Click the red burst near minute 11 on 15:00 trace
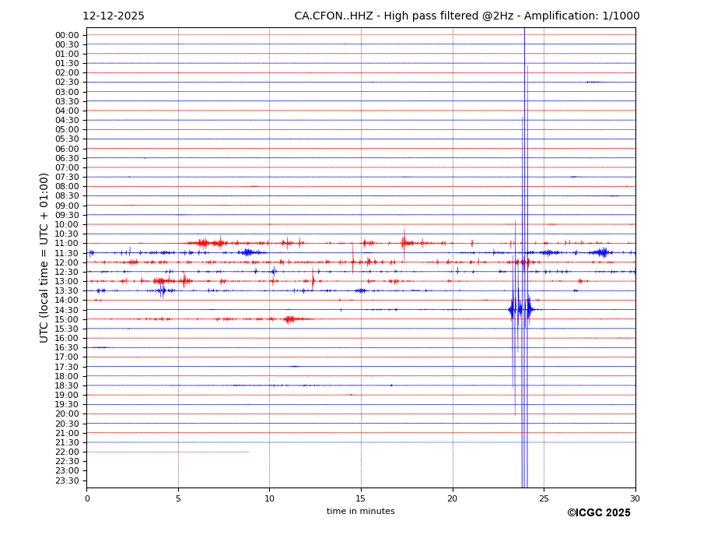 tap(290, 319)
